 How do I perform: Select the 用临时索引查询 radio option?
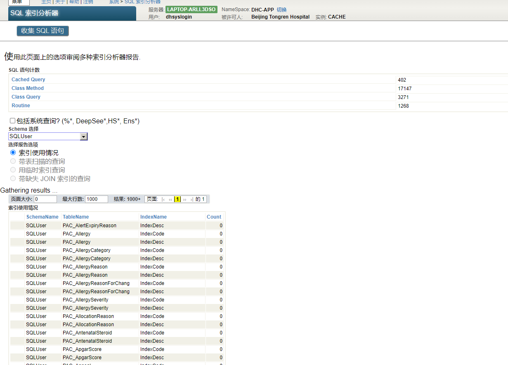(13, 170)
